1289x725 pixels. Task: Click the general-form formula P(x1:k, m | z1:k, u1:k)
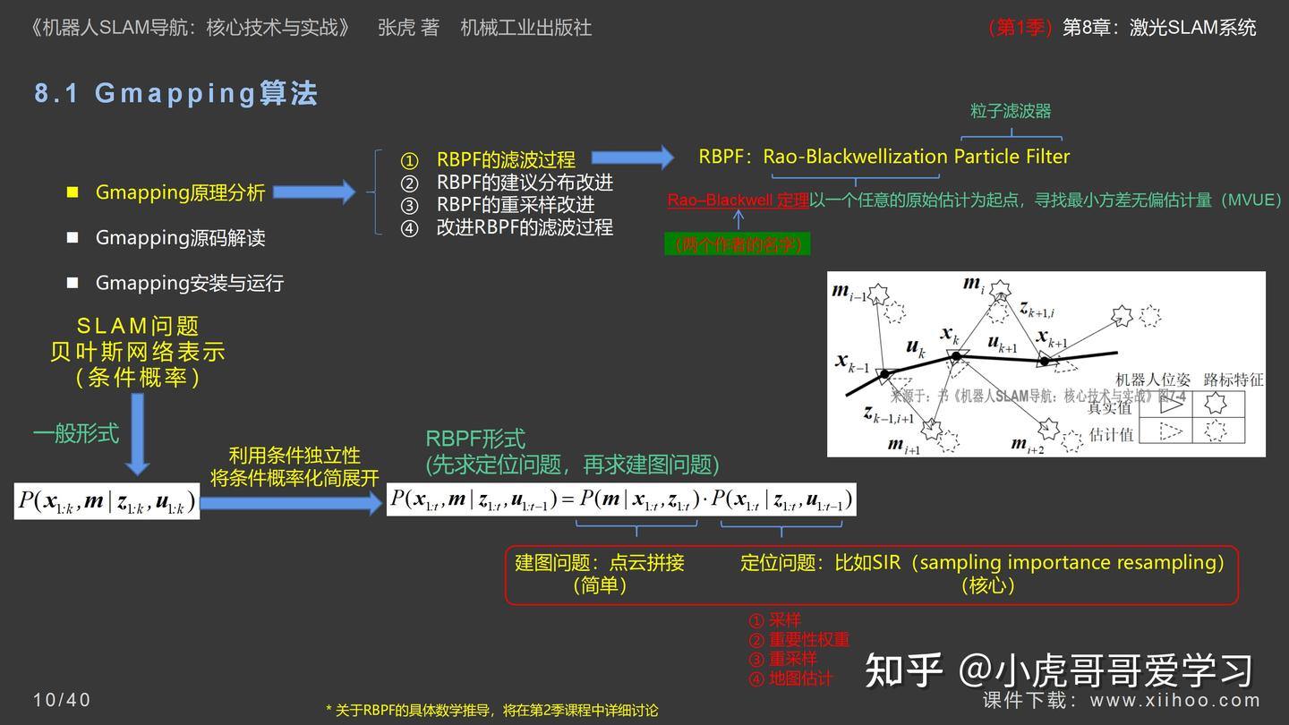pyautogui.click(x=107, y=500)
